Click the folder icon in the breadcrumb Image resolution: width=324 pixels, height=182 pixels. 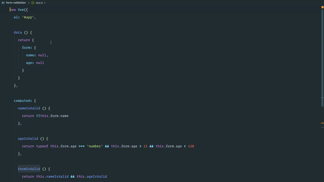pyautogui.click(x=3, y=3)
